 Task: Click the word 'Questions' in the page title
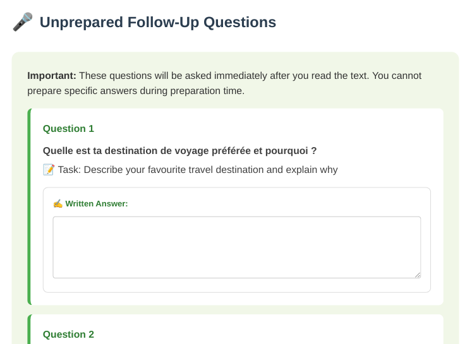(239, 22)
